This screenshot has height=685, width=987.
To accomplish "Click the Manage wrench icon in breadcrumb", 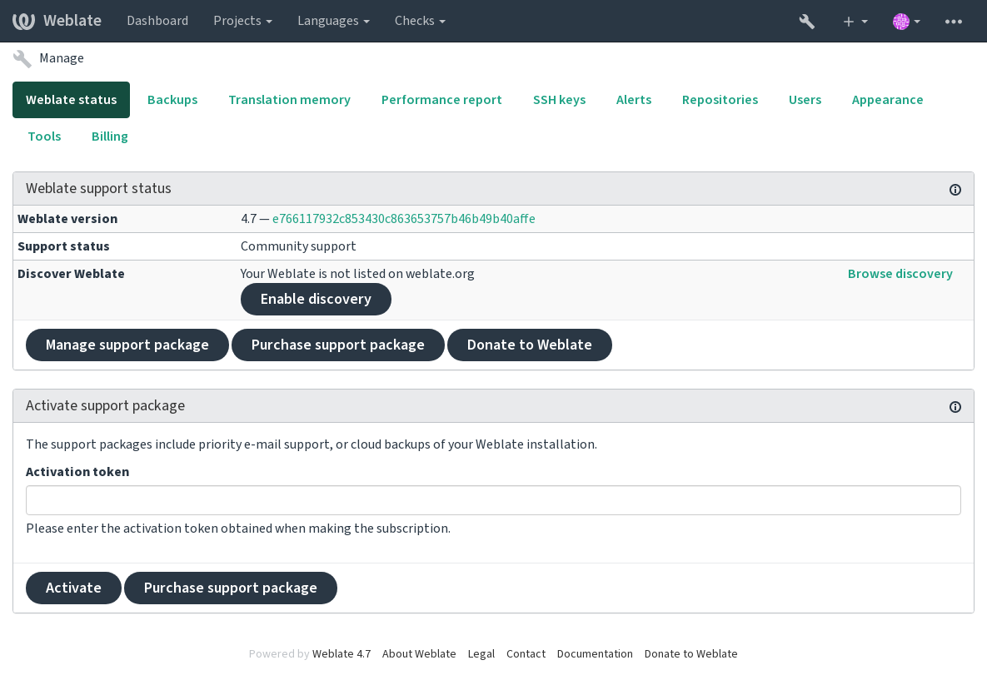I will tap(22, 58).
